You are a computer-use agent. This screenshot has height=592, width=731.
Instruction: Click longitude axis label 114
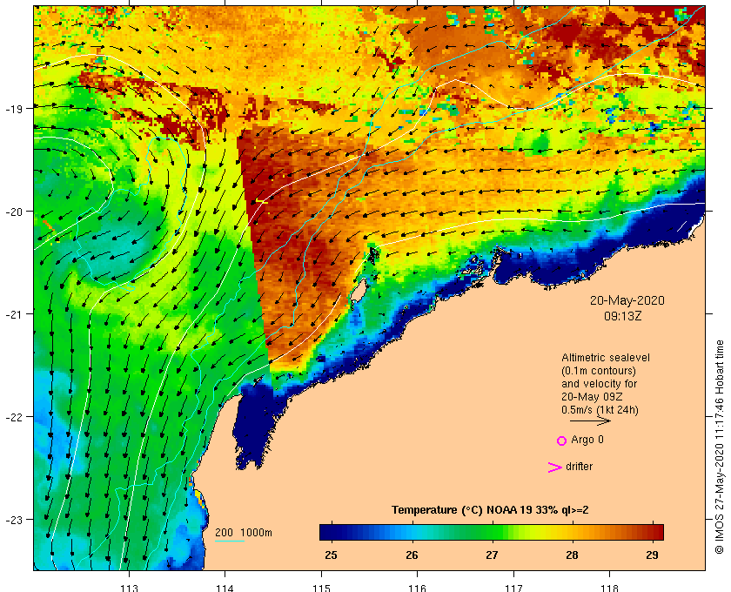(225, 588)
